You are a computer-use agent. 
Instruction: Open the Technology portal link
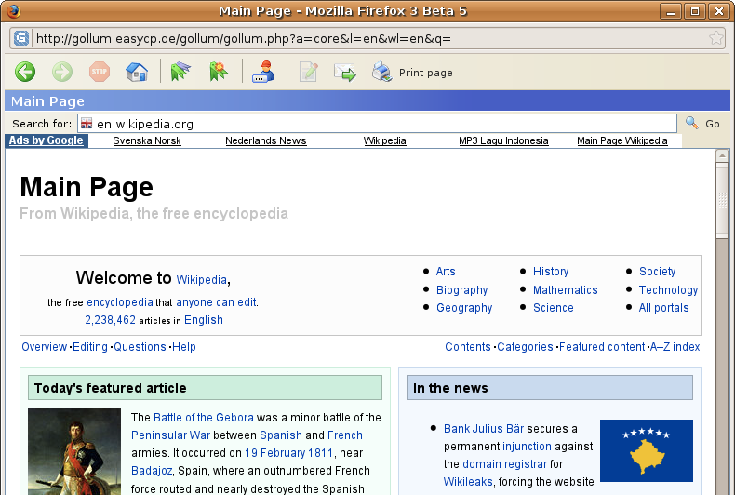pyautogui.click(x=668, y=290)
